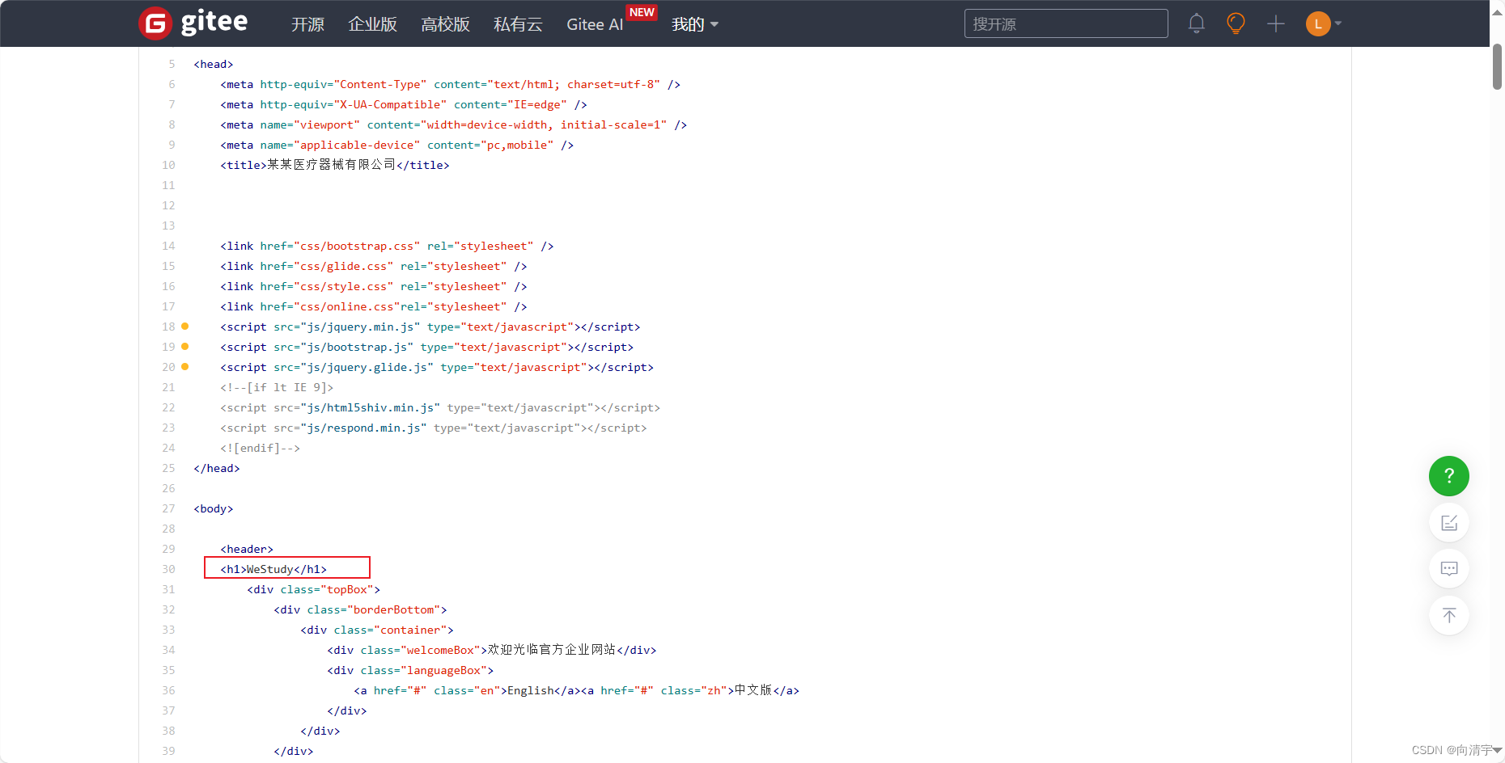Click the title line 某某医疗器械有限公司
1505x763 pixels.
[334, 165]
